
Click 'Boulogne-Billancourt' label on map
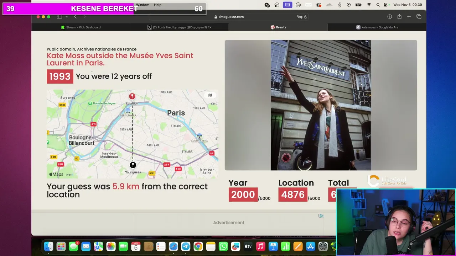[x=82, y=140]
